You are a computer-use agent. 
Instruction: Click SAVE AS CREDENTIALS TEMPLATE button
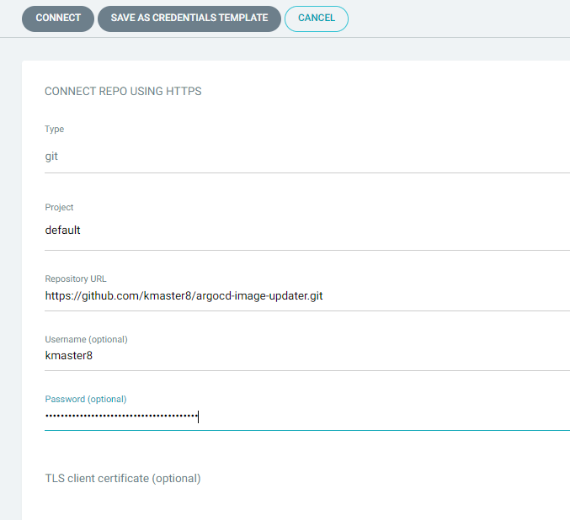point(189,19)
